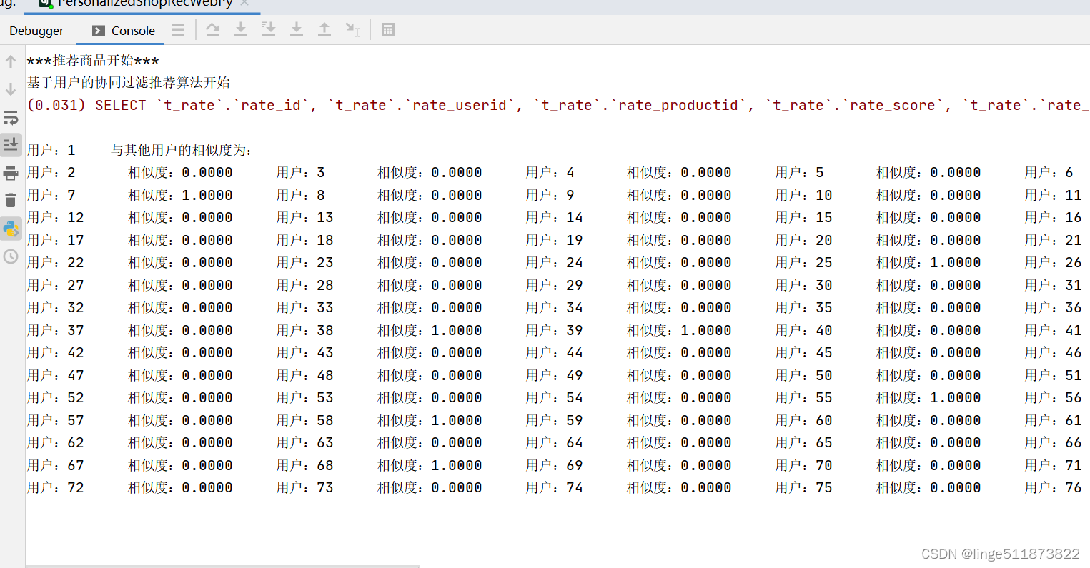Click similarity 1.0000 next to 用户:25
Screen dimensions: 1090x568
click(x=956, y=262)
